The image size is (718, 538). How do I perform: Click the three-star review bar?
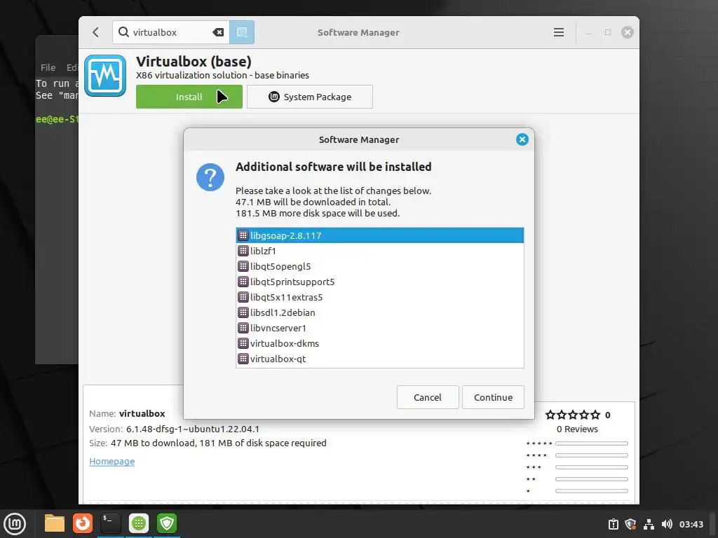(592, 467)
